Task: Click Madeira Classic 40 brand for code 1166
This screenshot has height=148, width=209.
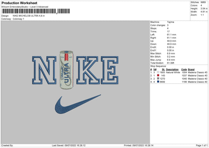Action: point(198,82)
